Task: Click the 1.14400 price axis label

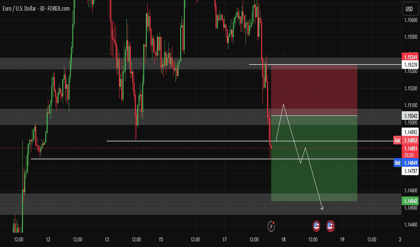Action: [x=411, y=225]
